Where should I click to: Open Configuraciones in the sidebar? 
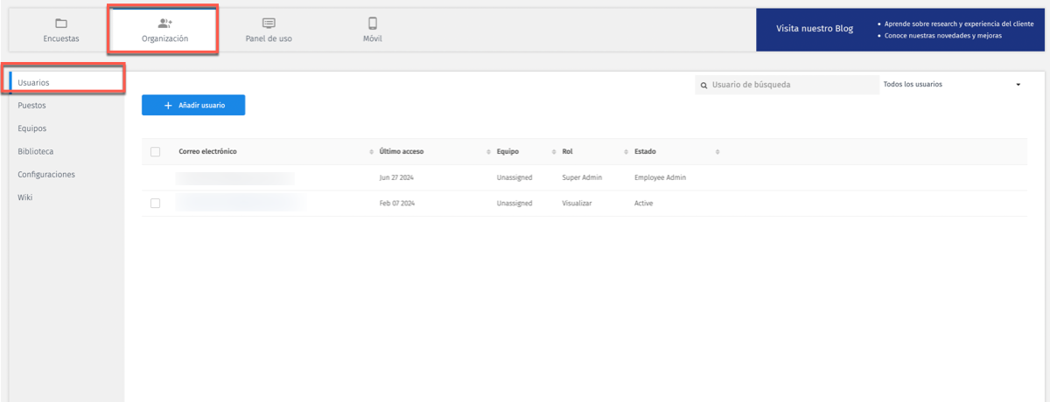[x=46, y=174]
